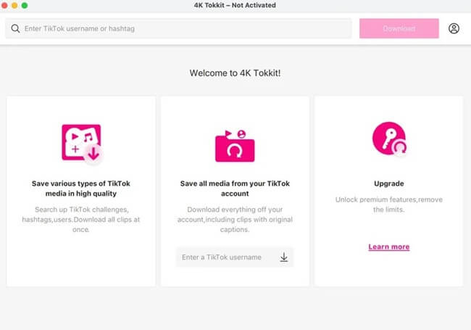Maximize window with the green button

[x=25, y=5]
